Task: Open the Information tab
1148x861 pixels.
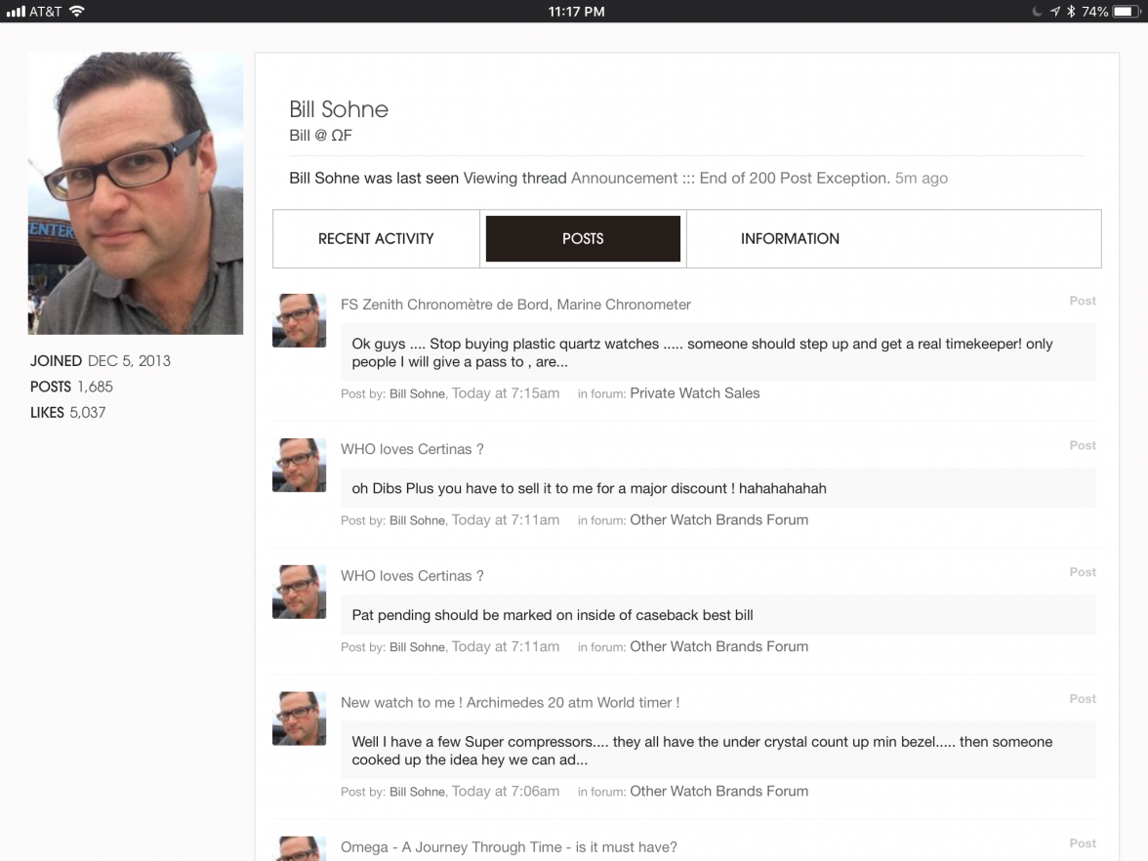Action: coord(790,238)
